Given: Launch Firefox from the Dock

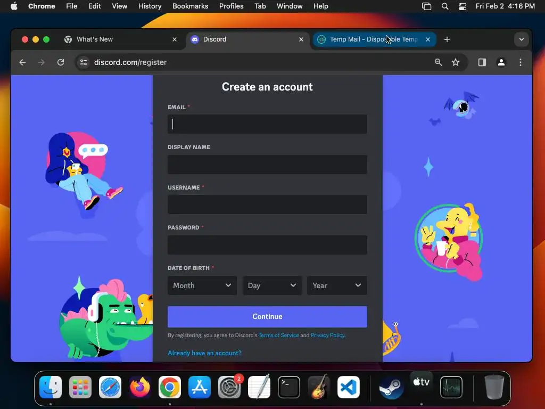Looking at the screenshot, I should (140, 387).
